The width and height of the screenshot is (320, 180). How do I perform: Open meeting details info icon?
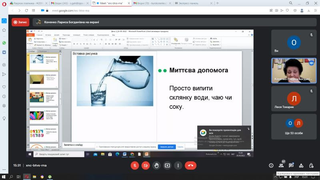click(271, 166)
